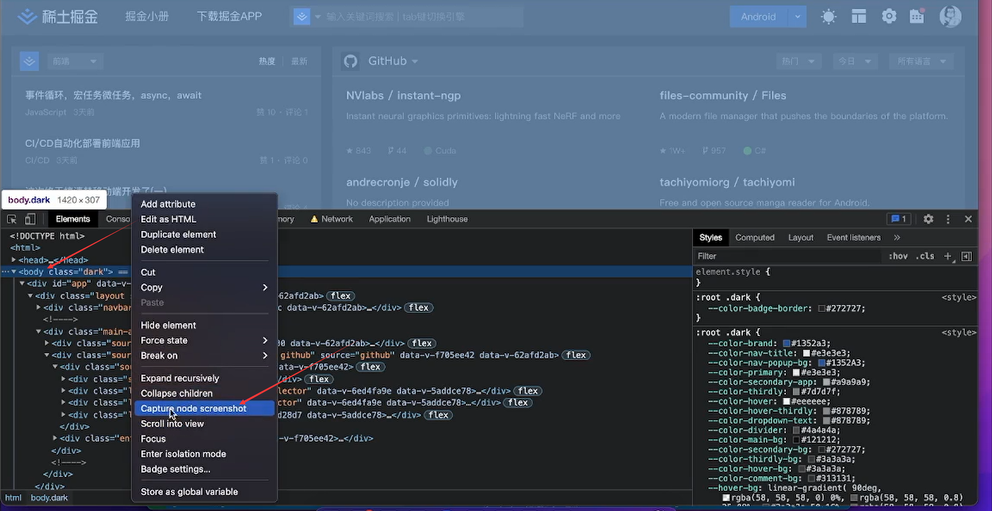Click the blue Juejin source icon

29,61
